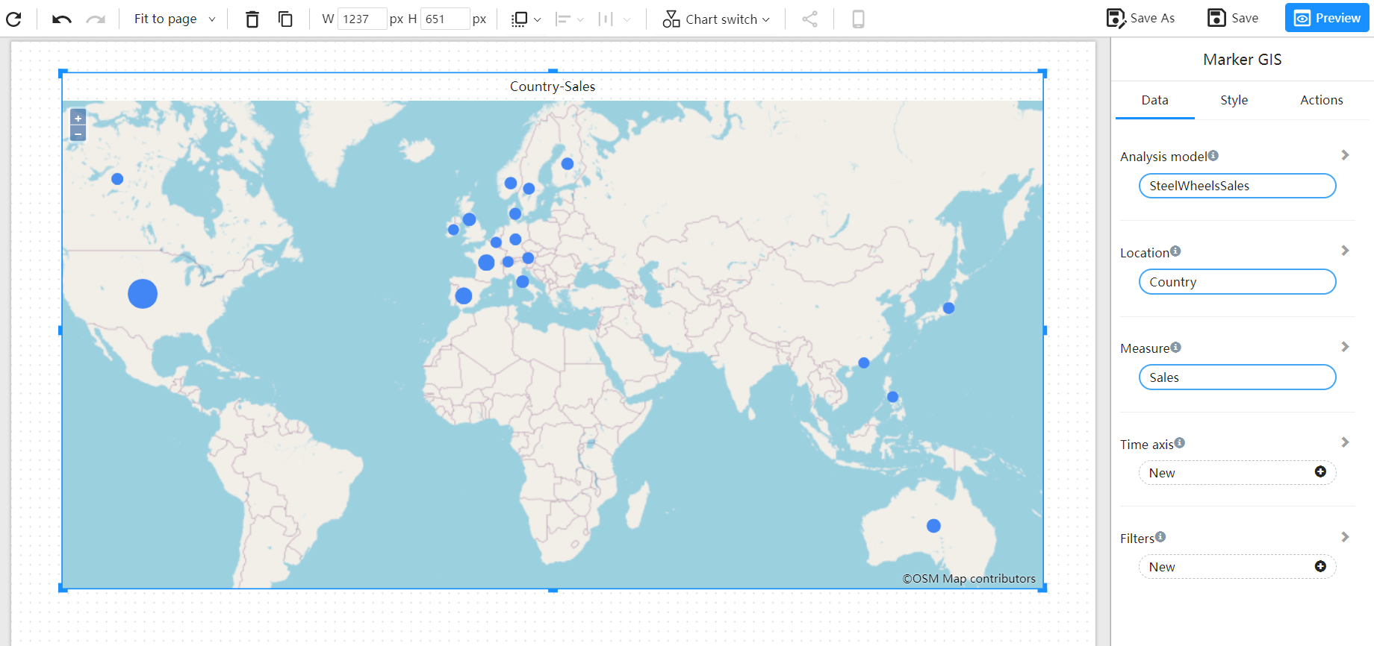Click the refresh icon in the toolbar
The image size is (1374, 646).
coord(13,19)
